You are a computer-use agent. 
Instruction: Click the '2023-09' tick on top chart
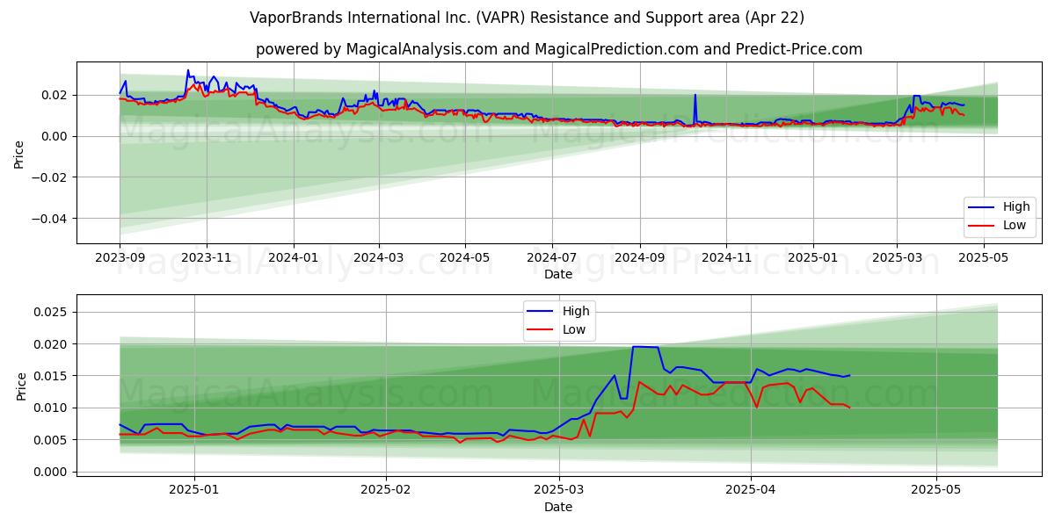coord(120,256)
